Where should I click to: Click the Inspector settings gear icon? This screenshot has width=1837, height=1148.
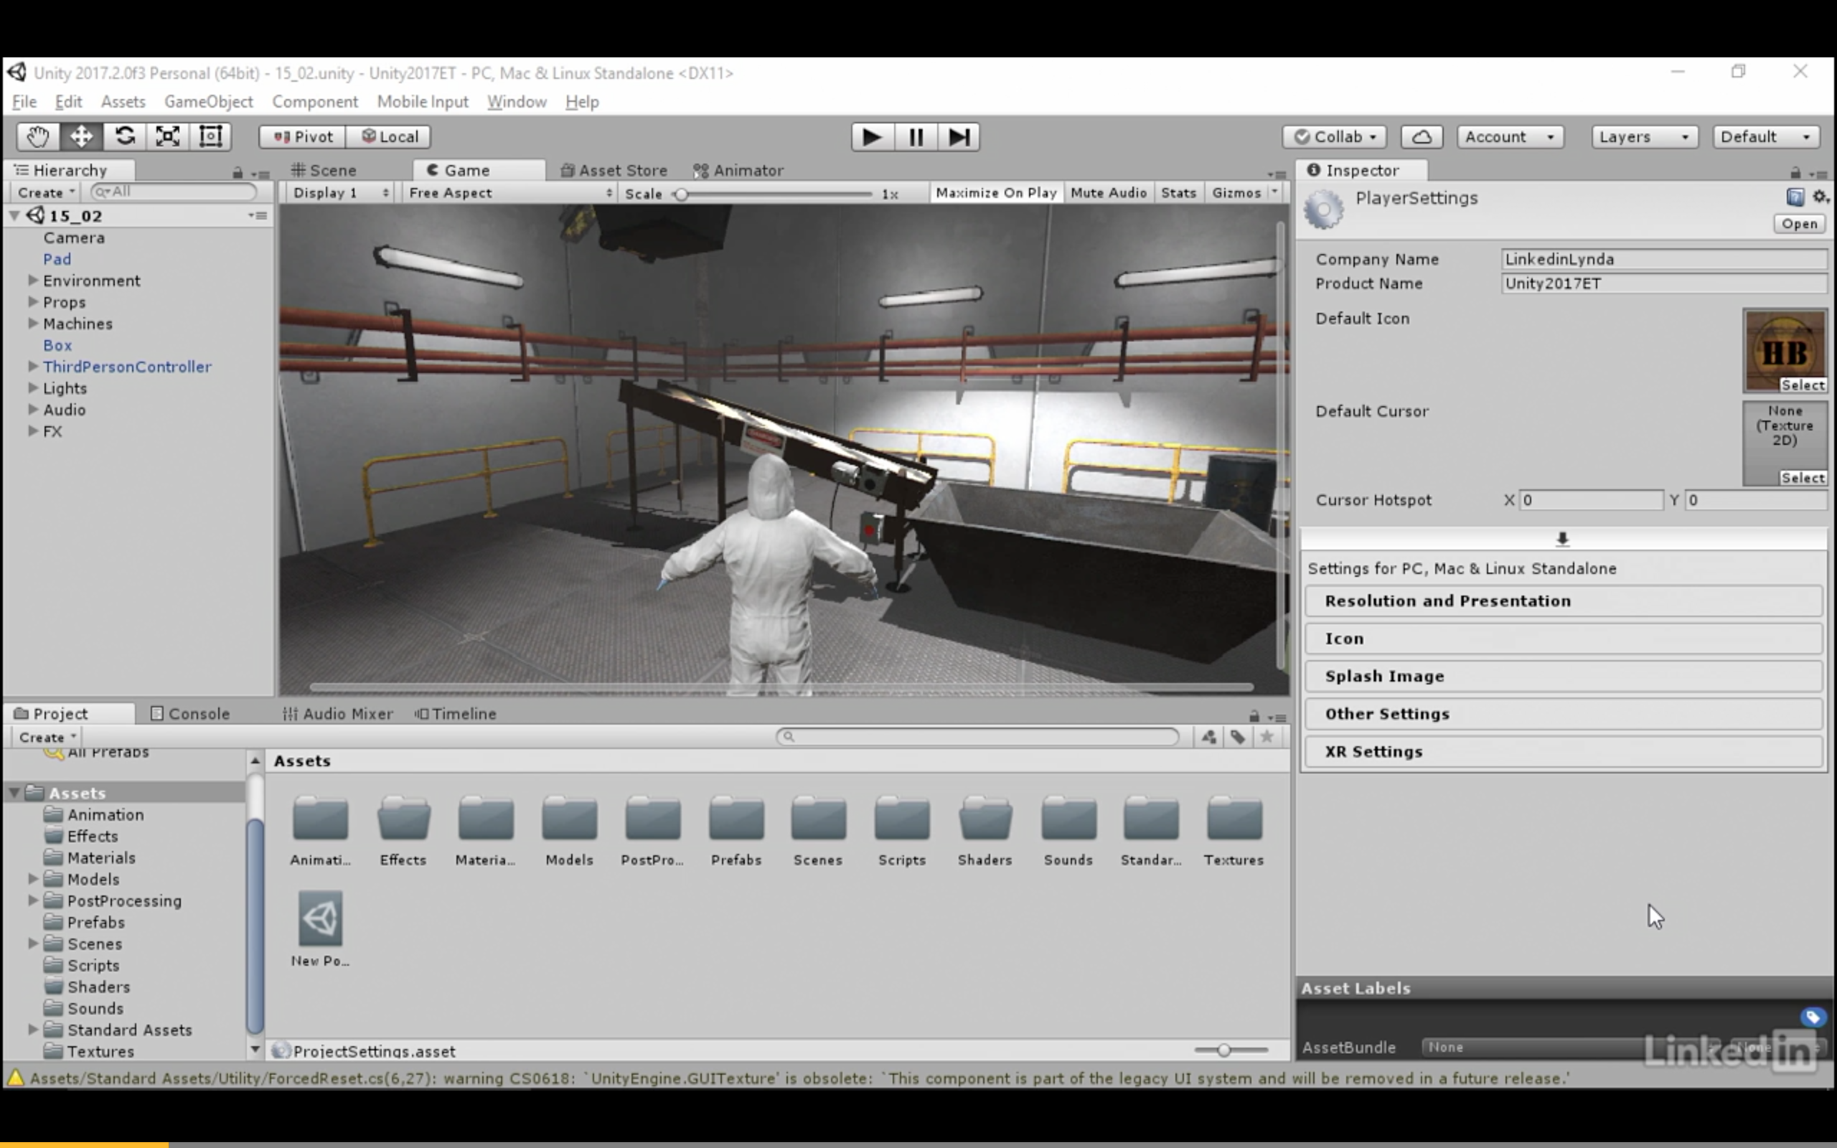[1820, 197]
